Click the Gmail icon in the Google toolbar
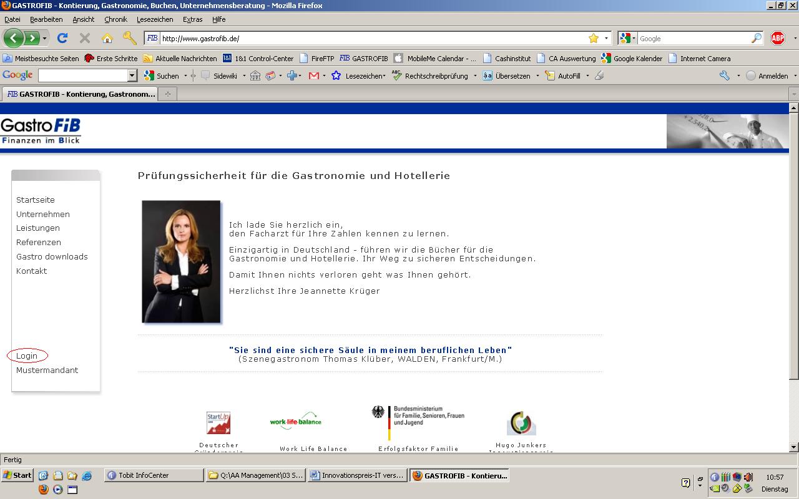The height and width of the screenshot is (499, 799). click(313, 75)
